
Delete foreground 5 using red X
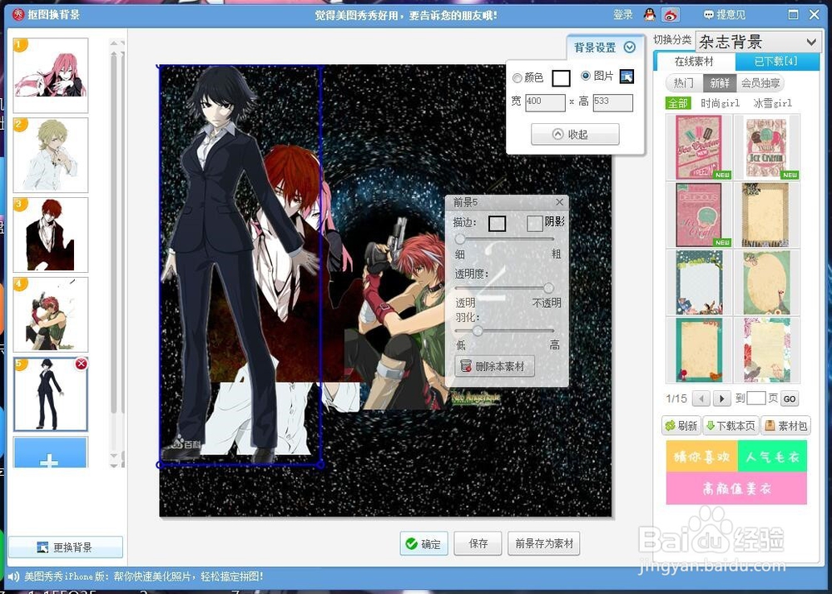point(81,364)
